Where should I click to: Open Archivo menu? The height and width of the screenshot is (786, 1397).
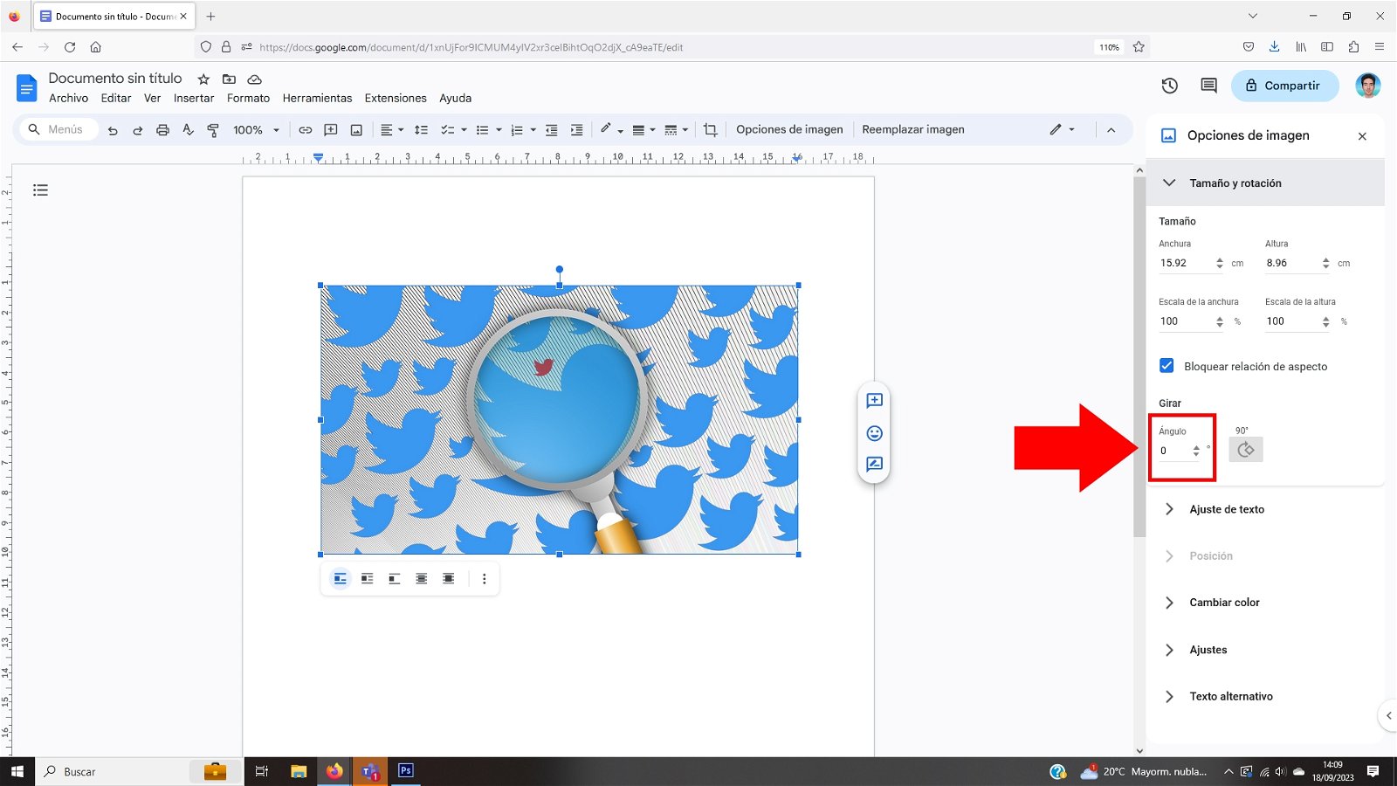(68, 99)
